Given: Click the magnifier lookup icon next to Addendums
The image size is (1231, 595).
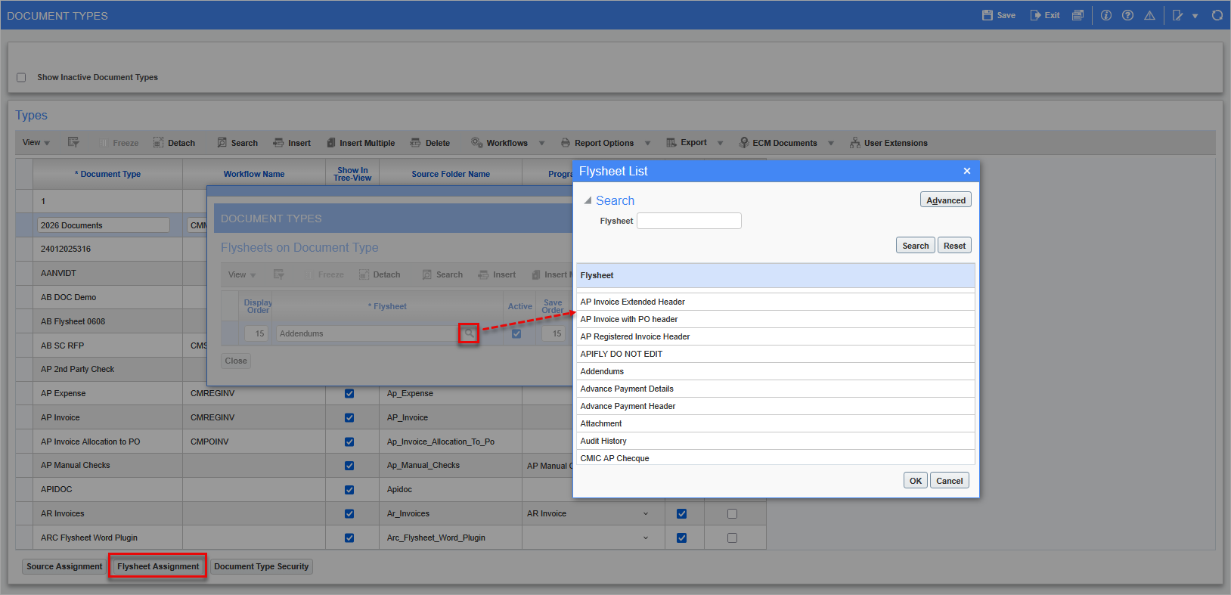Looking at the screenshot, I should pos(469,333).
